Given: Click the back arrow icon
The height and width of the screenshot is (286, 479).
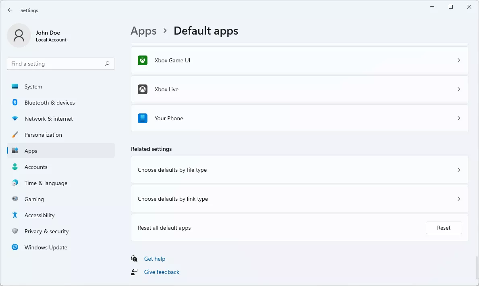Looking at the screenshot, I should (10, 10).
